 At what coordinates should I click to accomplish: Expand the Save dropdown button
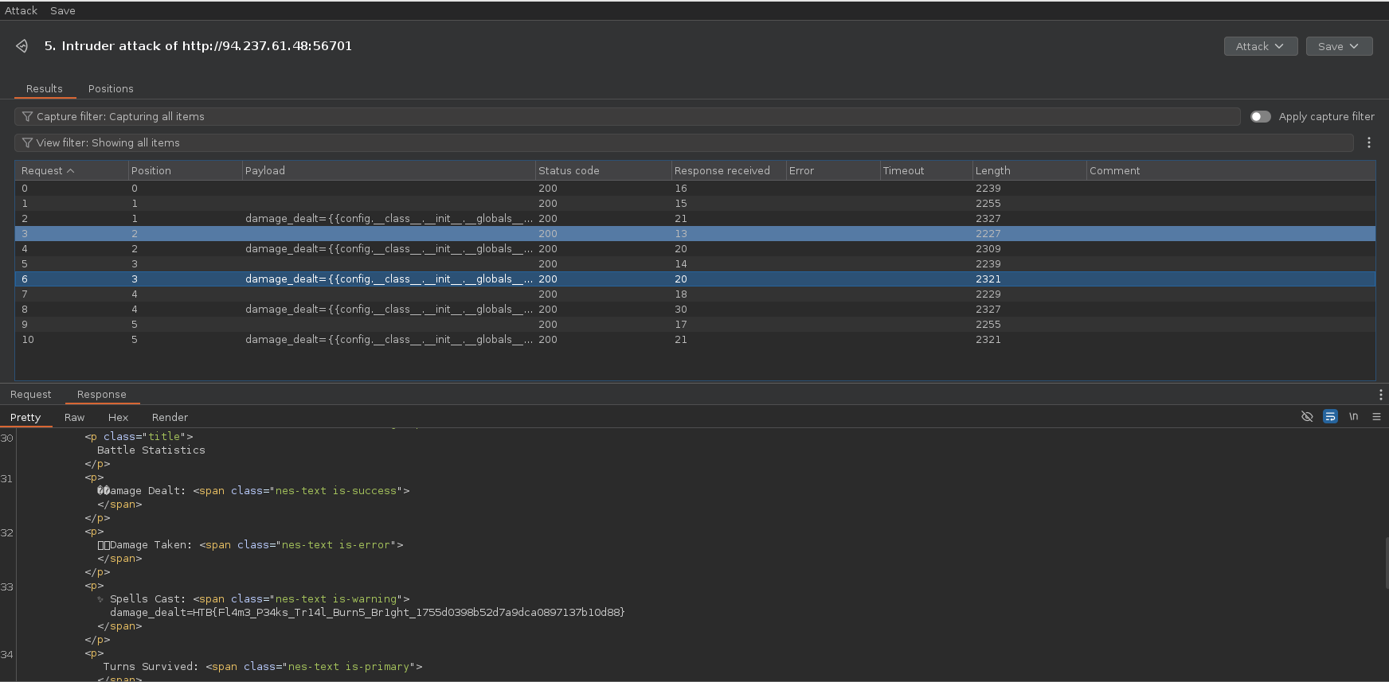pos(1339,46)
